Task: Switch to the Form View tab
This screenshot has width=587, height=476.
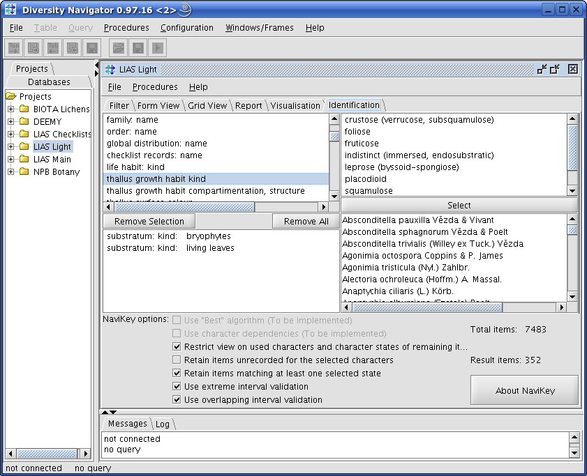Action: 158,105
